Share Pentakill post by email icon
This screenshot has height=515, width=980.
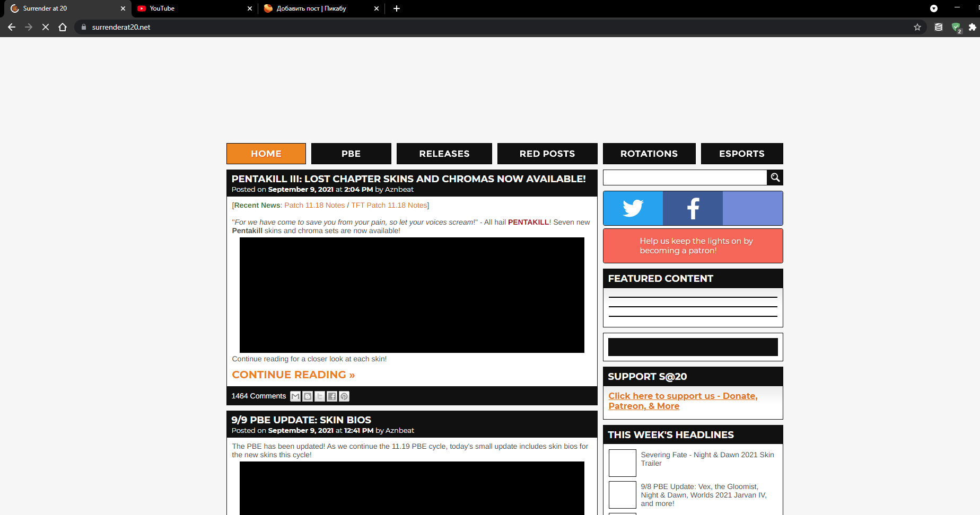(295, 396)
